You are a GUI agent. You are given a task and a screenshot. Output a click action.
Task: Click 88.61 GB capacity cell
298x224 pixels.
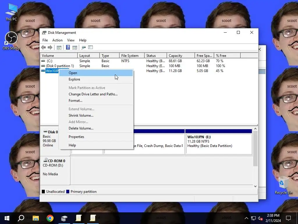click(175, 61)
